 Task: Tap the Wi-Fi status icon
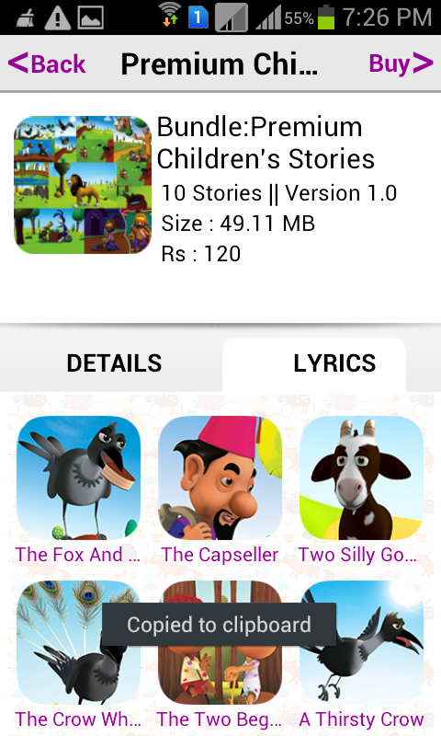pos(170,15)
